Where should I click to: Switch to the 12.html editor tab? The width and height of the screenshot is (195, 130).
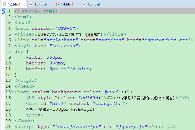(x=14, y=4)
